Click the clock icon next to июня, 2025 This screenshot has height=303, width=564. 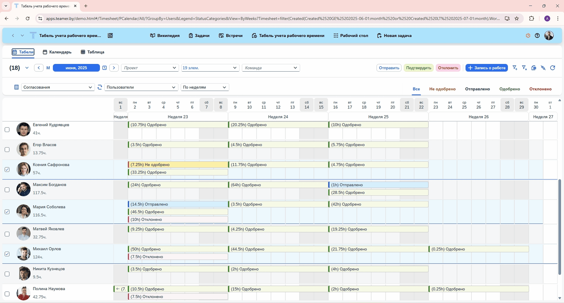pos(105,68)
